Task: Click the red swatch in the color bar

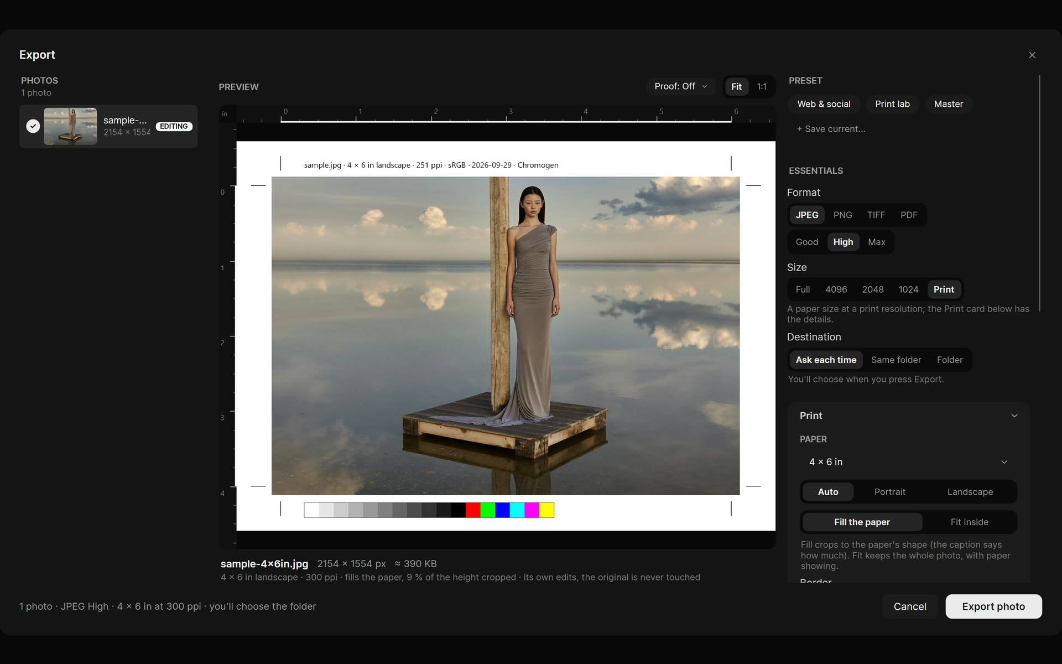Action: click(473, 510)
